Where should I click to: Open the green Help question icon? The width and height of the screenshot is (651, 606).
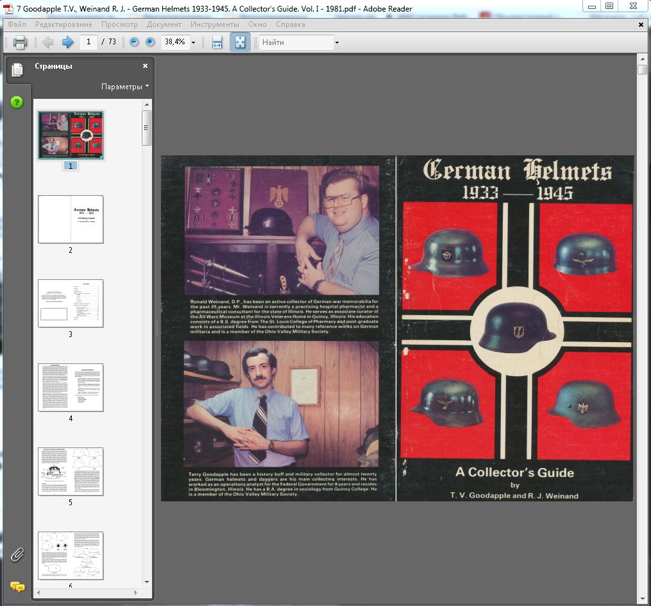17,102
